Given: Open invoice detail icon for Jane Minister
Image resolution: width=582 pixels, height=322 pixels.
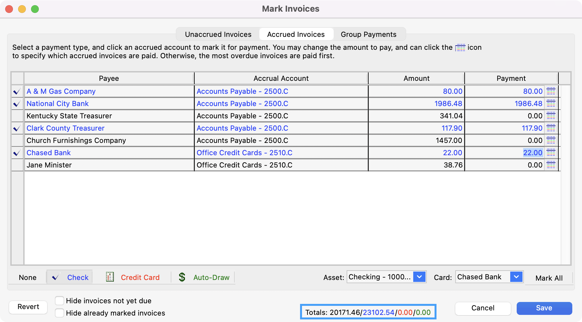Looking at the screenshot, I should click(551, 165).
